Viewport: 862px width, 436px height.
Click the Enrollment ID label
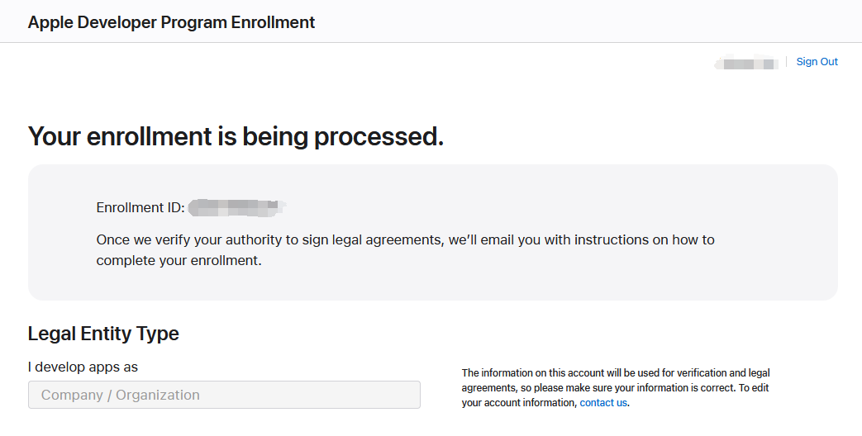[x=140, y=207]
